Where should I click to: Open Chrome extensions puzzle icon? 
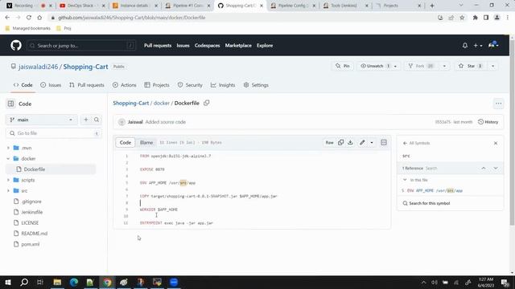tap(475, 18)
